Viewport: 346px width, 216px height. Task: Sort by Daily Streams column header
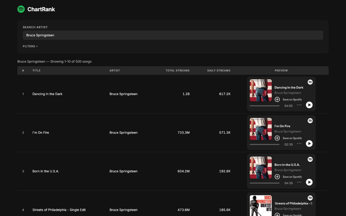[219, 71]
